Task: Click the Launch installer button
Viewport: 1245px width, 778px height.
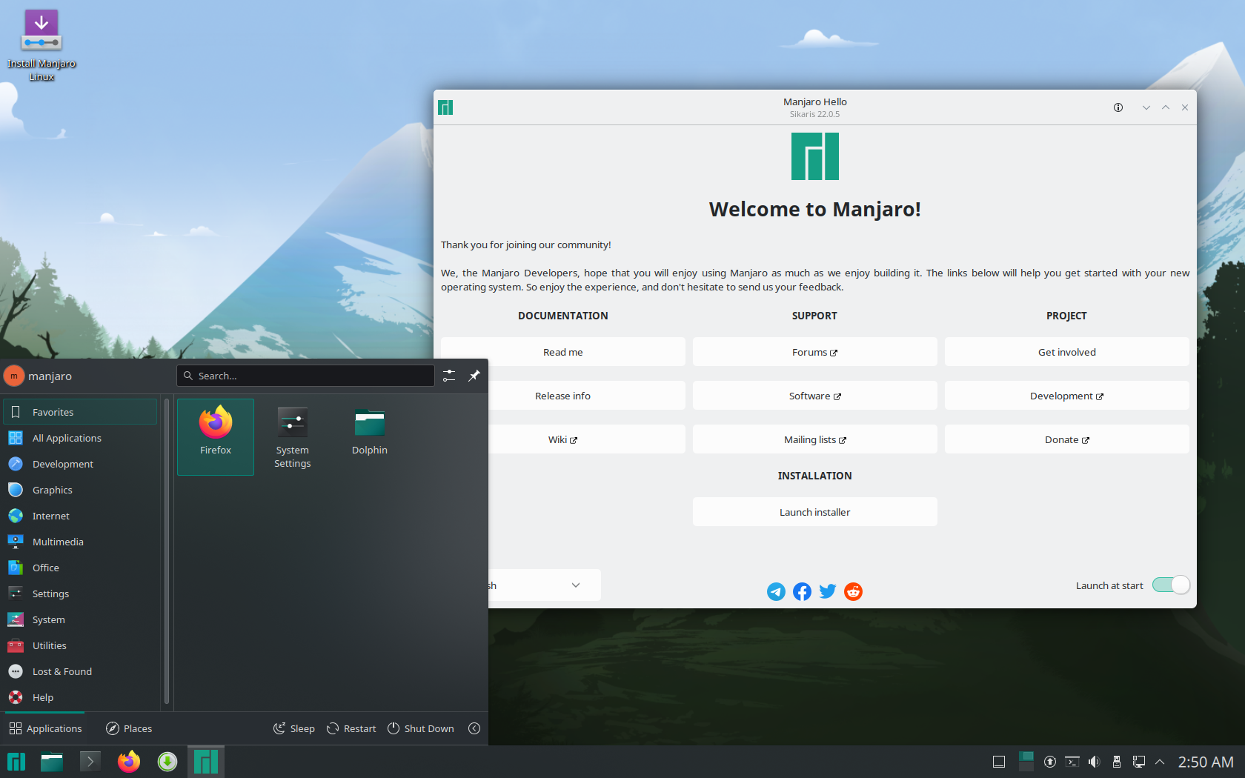Action: pyautogui.click(x=814, y=512)
